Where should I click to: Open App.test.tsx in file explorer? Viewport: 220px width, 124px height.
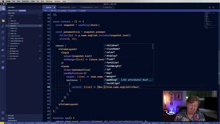(24, 23)
